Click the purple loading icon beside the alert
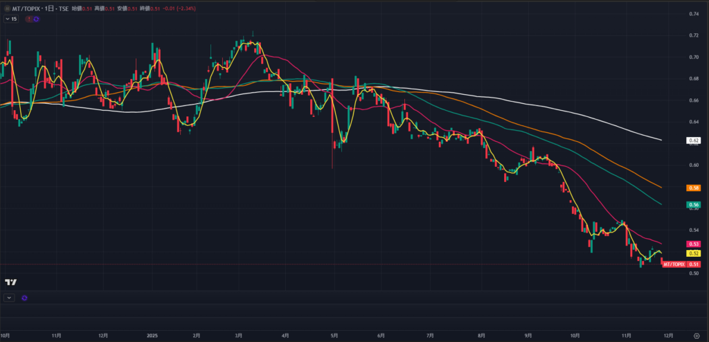The image size is (709, 342). [x=35, y=19]
